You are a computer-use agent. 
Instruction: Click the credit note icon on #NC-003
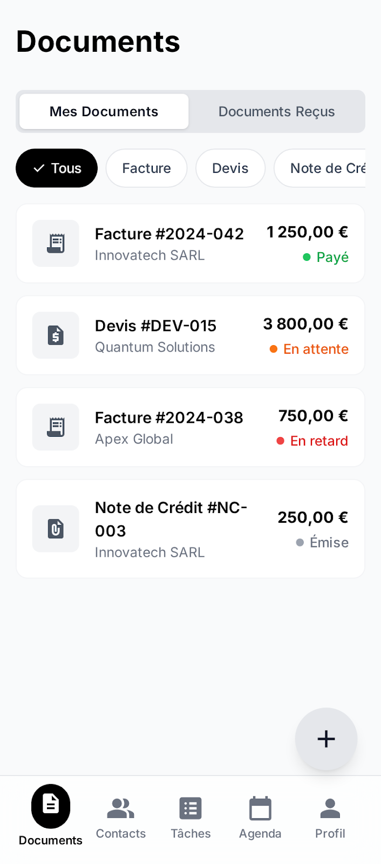coord(56,529)
